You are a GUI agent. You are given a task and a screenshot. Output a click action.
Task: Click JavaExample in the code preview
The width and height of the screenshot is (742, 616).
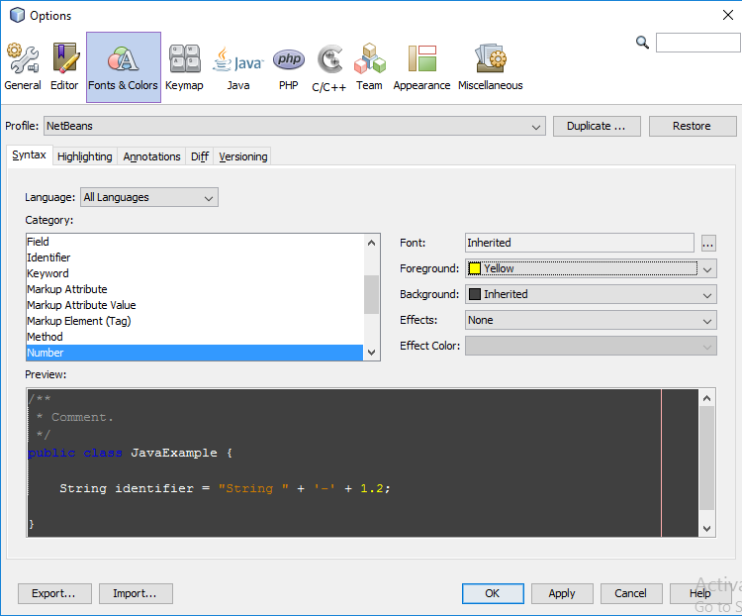click(x=174, y=453)
